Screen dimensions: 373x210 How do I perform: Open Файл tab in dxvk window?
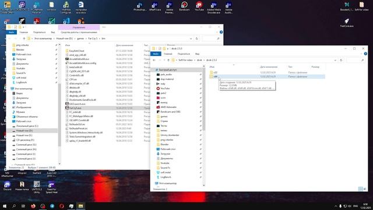click(x=156, y=54)
